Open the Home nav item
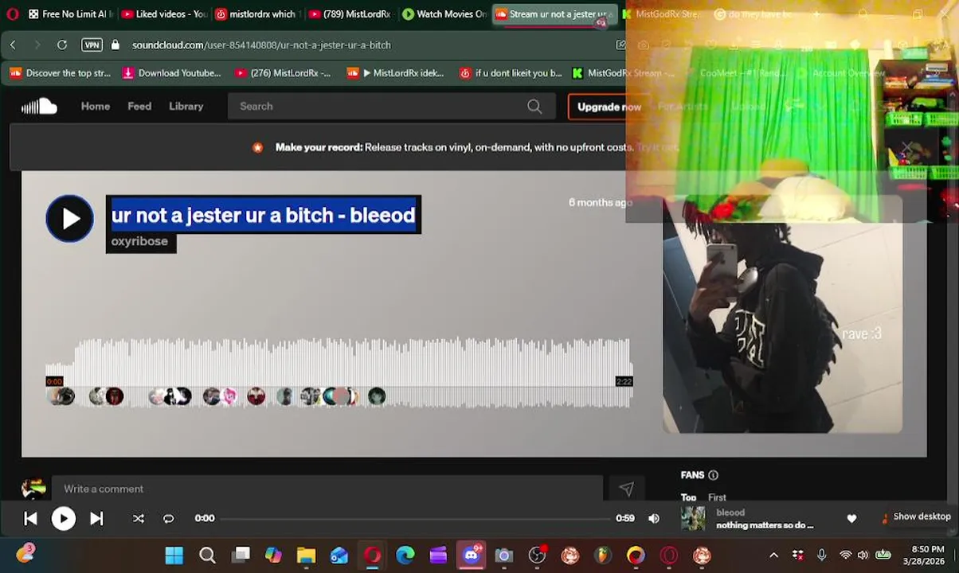959x573 pixels. 96,107
